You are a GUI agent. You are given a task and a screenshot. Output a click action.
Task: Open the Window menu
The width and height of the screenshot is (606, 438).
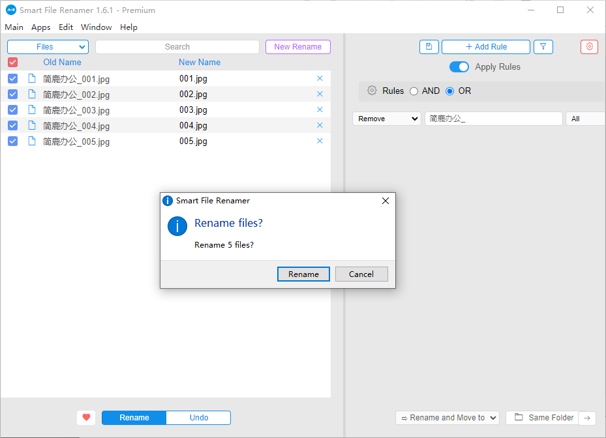pyautogui.click(x=96, y=27)
